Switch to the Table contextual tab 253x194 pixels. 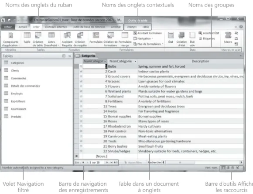tap(145, 27)
